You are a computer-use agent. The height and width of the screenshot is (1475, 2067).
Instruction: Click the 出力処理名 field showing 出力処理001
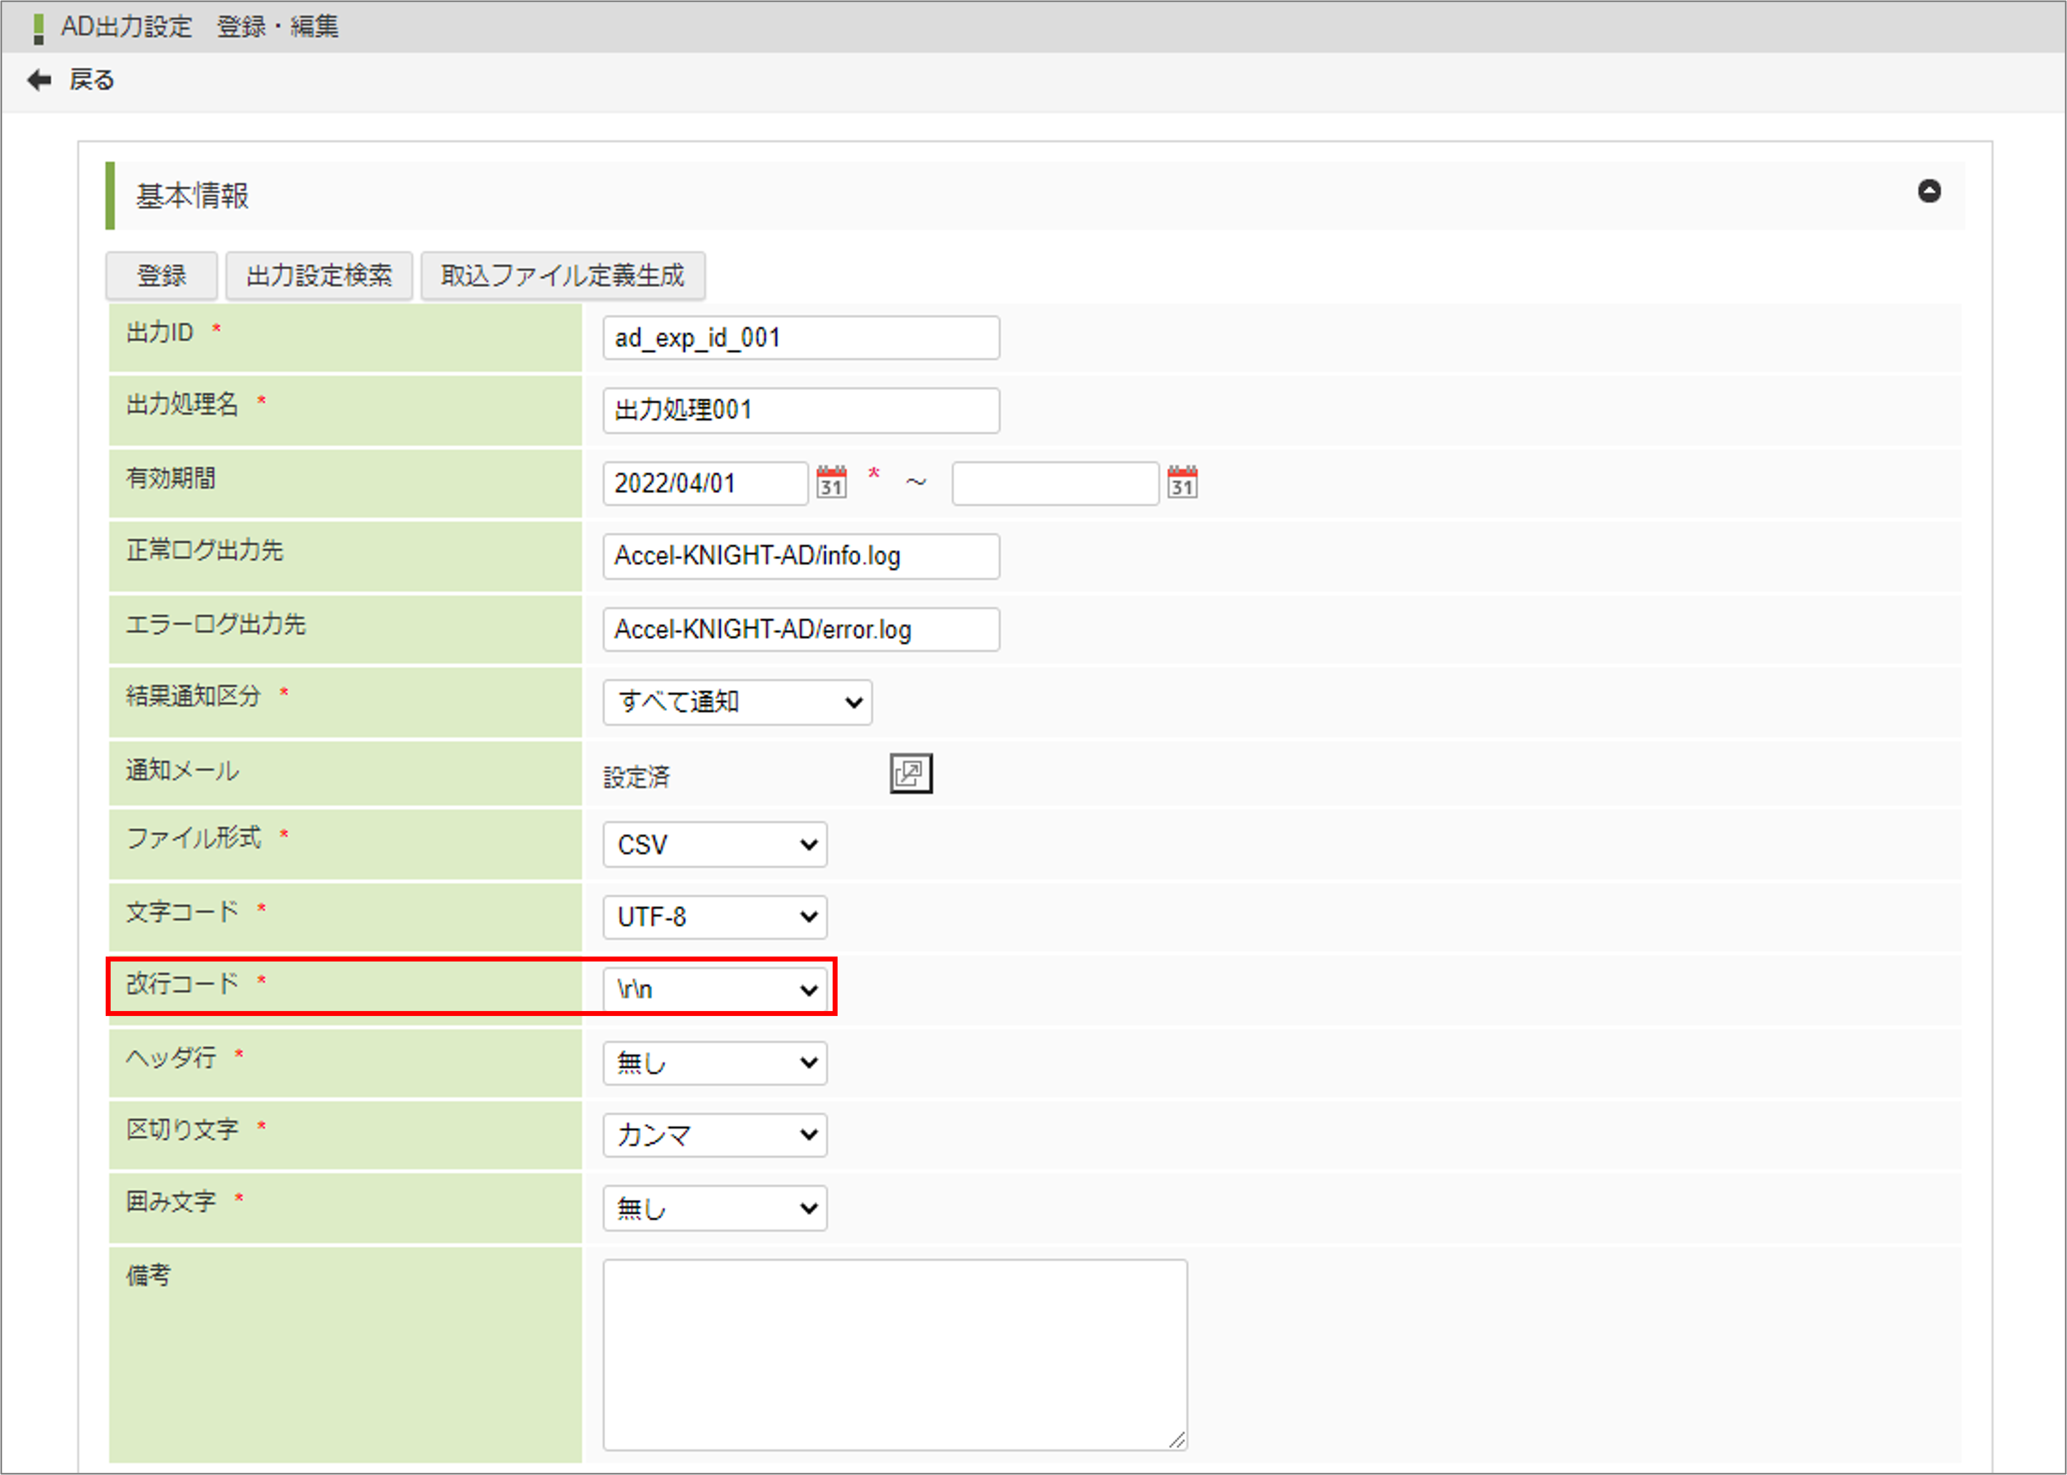click(800, 409)
